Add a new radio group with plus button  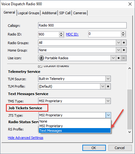tap(124, 43)
